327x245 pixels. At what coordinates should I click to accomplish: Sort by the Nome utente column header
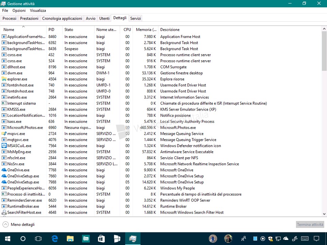[x=107, y=30]
